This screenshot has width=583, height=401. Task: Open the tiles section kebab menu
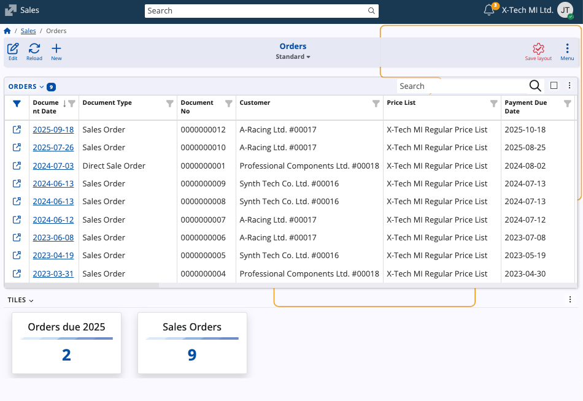coord(569,299)
